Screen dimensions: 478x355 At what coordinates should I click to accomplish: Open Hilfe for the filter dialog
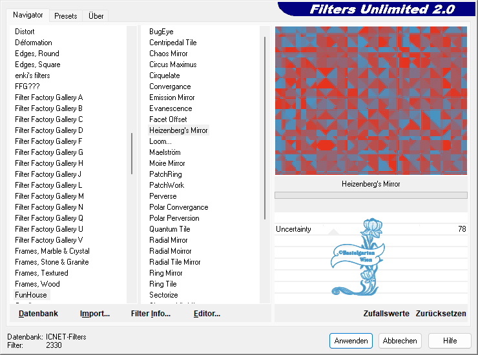pyautogui.click(x=450, y=341)
